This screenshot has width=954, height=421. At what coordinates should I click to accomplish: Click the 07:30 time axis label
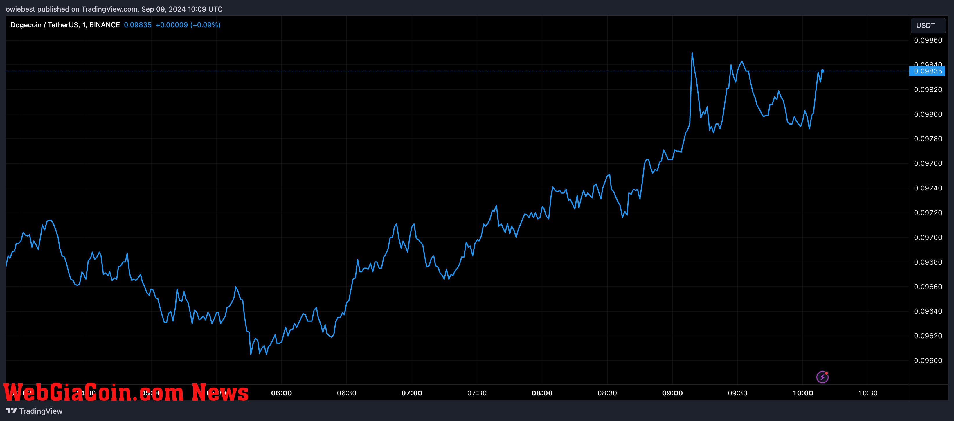pyautogui.click(x=477, y=393)
